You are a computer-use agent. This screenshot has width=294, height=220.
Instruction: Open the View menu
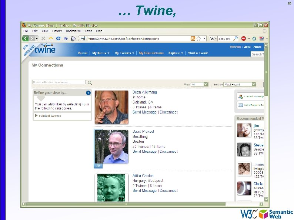[45, 31]
